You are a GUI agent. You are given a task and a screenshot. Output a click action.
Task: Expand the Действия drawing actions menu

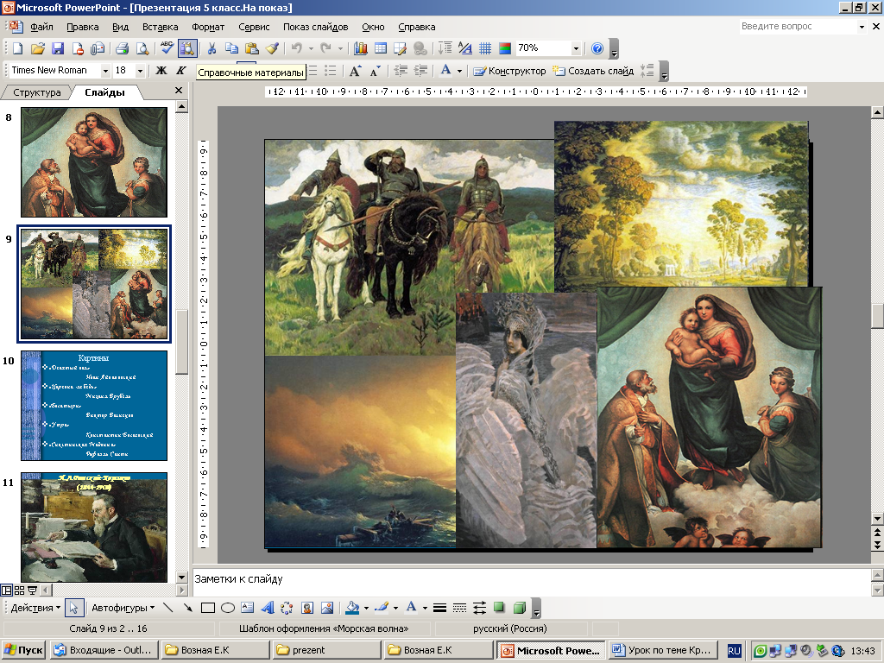[35, 608]
